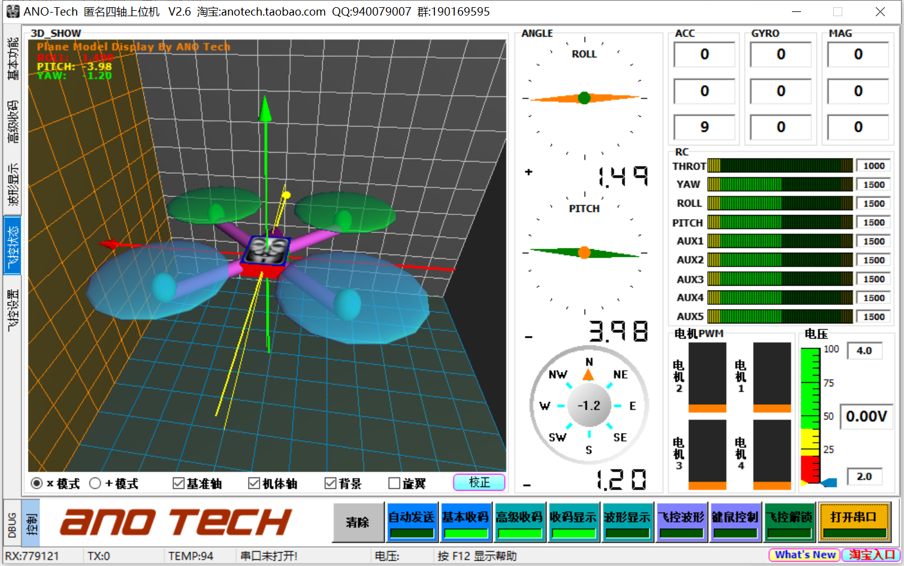The width and height of the screenshot is (904, 566).
Task: Click the blue voltage gauge pointer
Action: click(829, 482)
